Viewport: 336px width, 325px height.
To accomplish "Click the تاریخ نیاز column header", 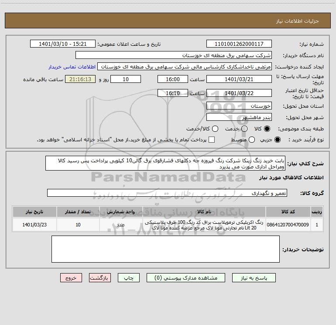I will 34,212.
